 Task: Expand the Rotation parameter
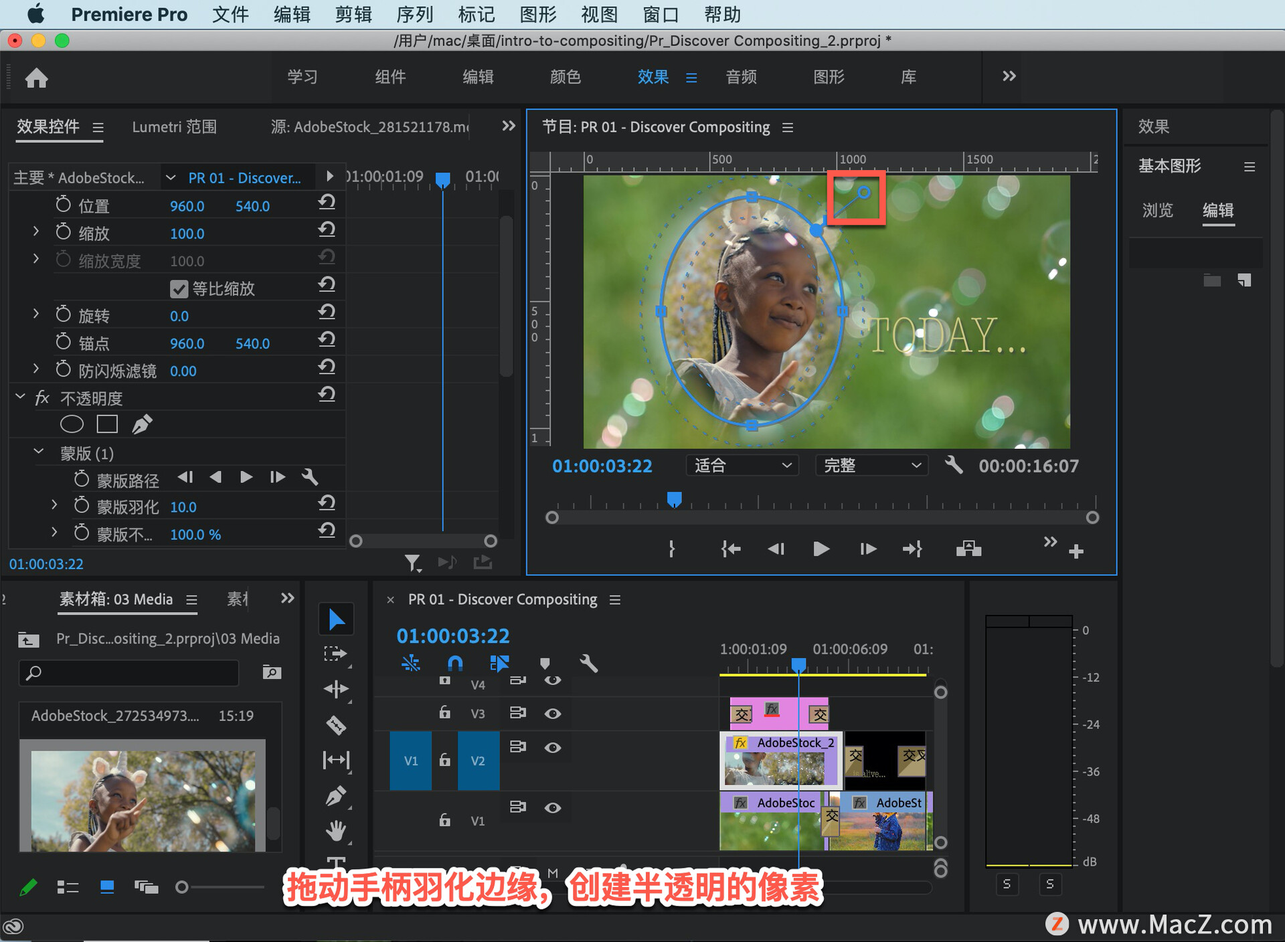pos(36,314)
